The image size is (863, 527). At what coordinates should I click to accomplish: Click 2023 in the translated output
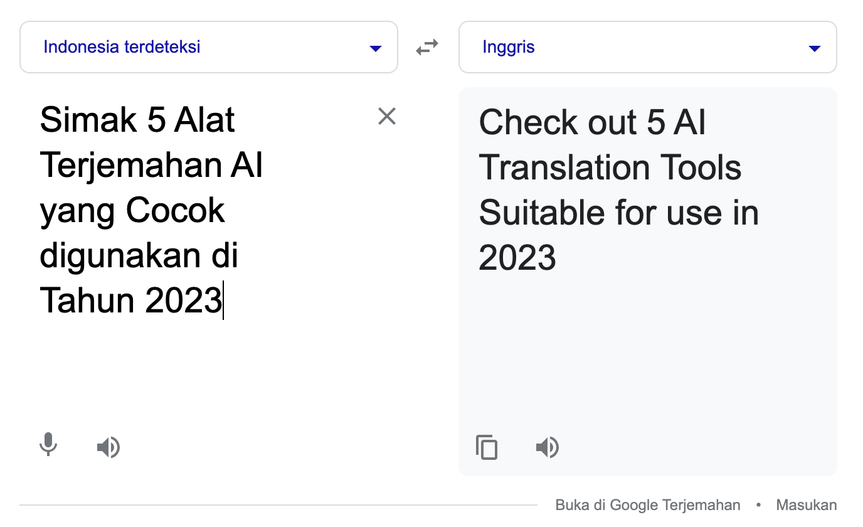pyautogui.click(x=517, y=258)
